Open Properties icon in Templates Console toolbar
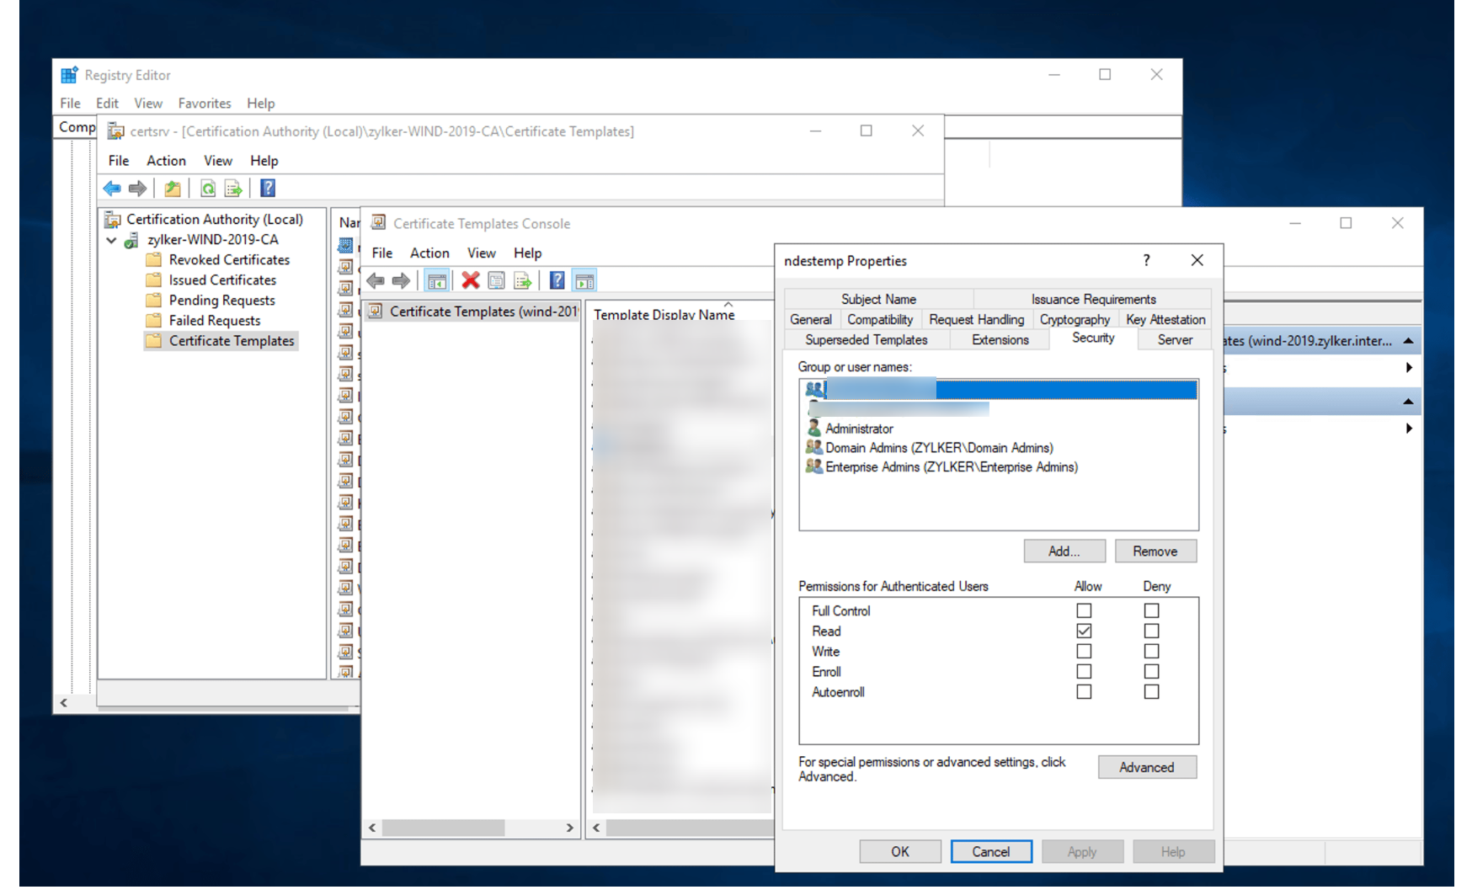The height and width of the screenshot is (895, 1472). 497,281
